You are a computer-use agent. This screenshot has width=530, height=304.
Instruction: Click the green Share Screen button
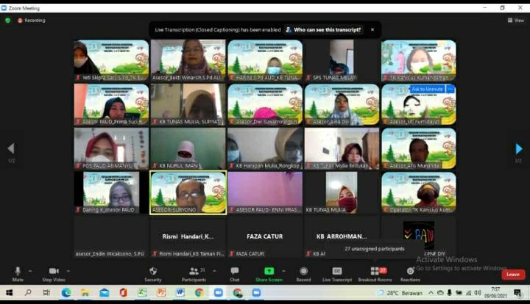click(x=269, y=272)
